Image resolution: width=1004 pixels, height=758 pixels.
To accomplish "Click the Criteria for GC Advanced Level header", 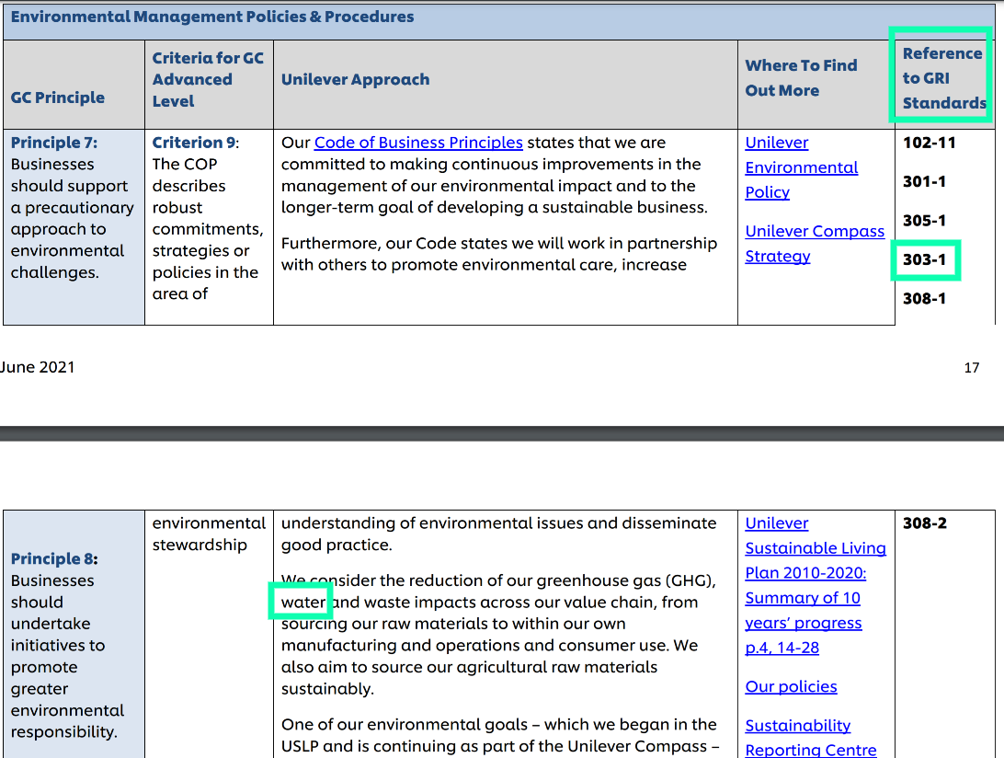I will (x=208, y=79).
